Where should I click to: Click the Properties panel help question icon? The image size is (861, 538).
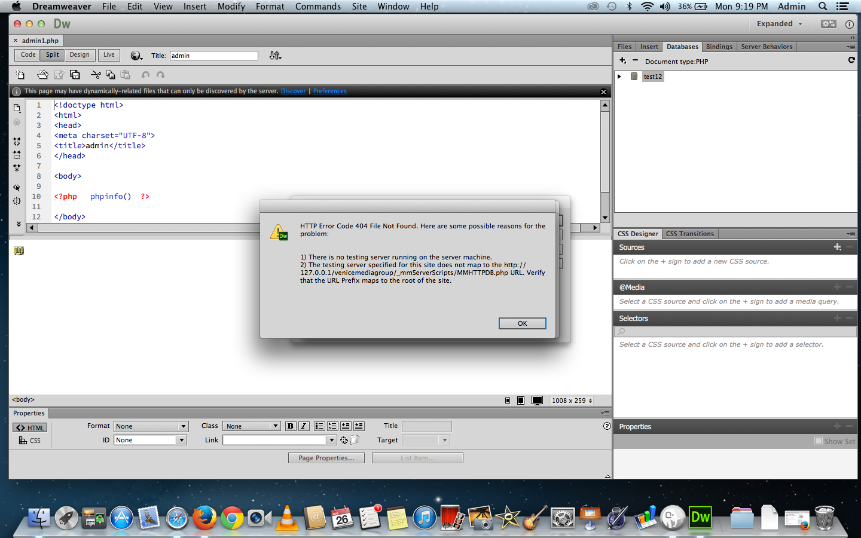[607, 426]
